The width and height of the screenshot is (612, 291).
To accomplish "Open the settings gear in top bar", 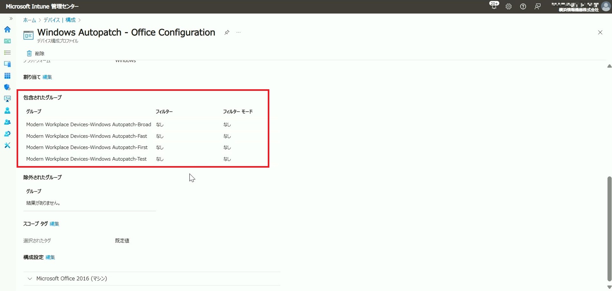I will [508, 6].
